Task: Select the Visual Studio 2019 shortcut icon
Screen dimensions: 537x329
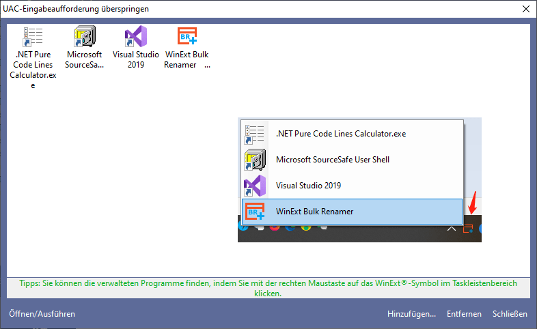Action: click(x=136, y=36)
